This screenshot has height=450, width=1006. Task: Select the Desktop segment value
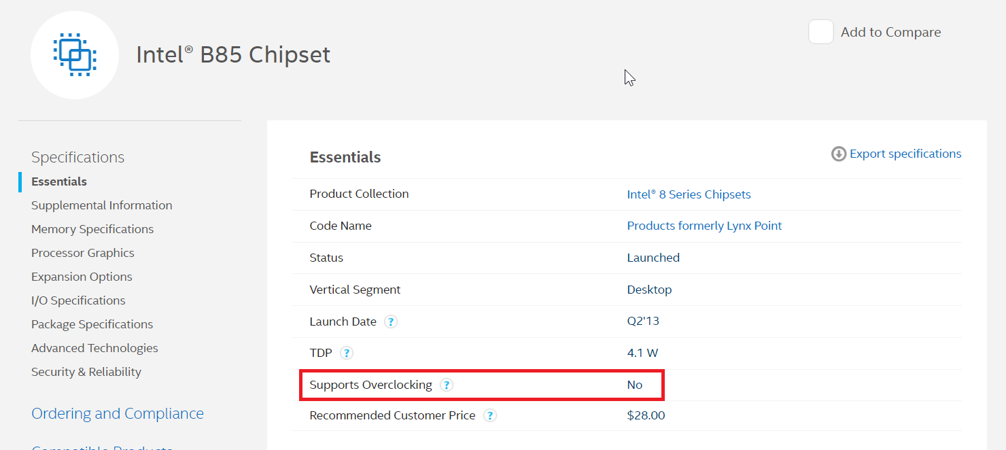pos(649,290)
